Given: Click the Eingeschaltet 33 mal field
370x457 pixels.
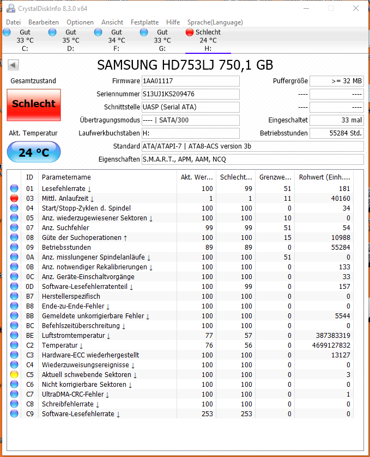Looking at the screenshot, I should [337, 120].
